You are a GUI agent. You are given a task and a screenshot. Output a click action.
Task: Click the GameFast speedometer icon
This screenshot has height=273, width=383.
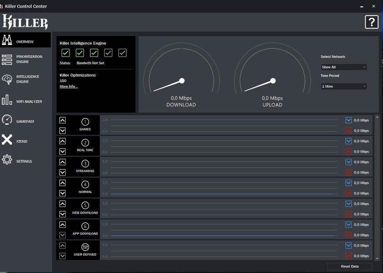click(x=7, y=120)
